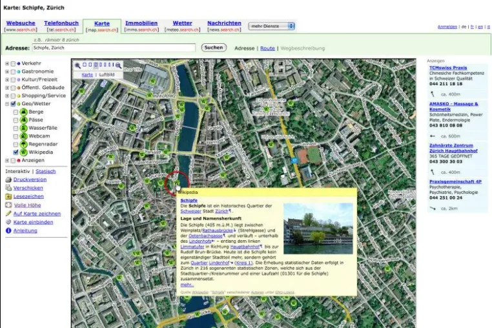
Task: Click the blue info icon beside Anleitung
Action: tap(8, 231)
